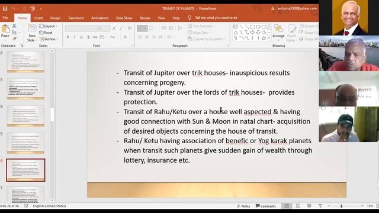The width and height of the screenshot is (379, 213).
Task: Click the Comments button in status bar
Action: (266, 206)
